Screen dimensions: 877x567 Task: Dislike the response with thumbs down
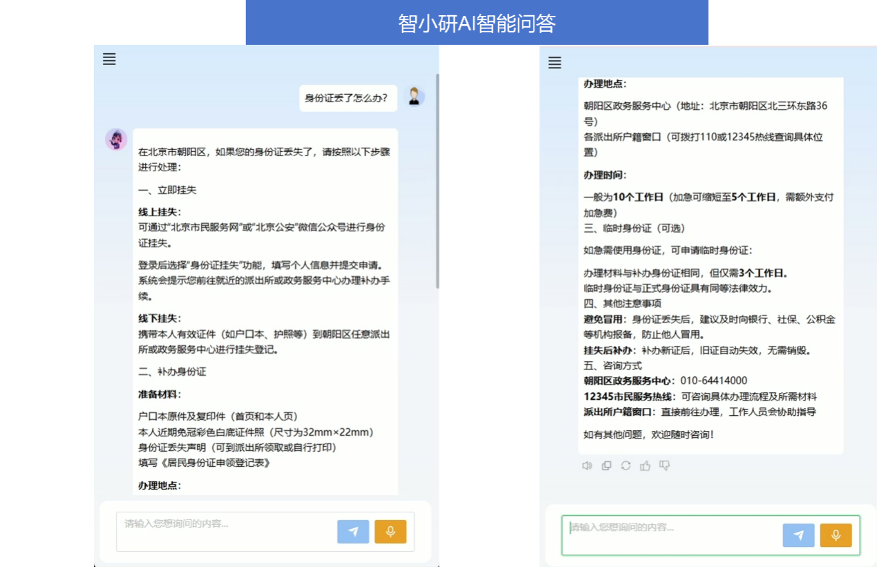point(664,465)
